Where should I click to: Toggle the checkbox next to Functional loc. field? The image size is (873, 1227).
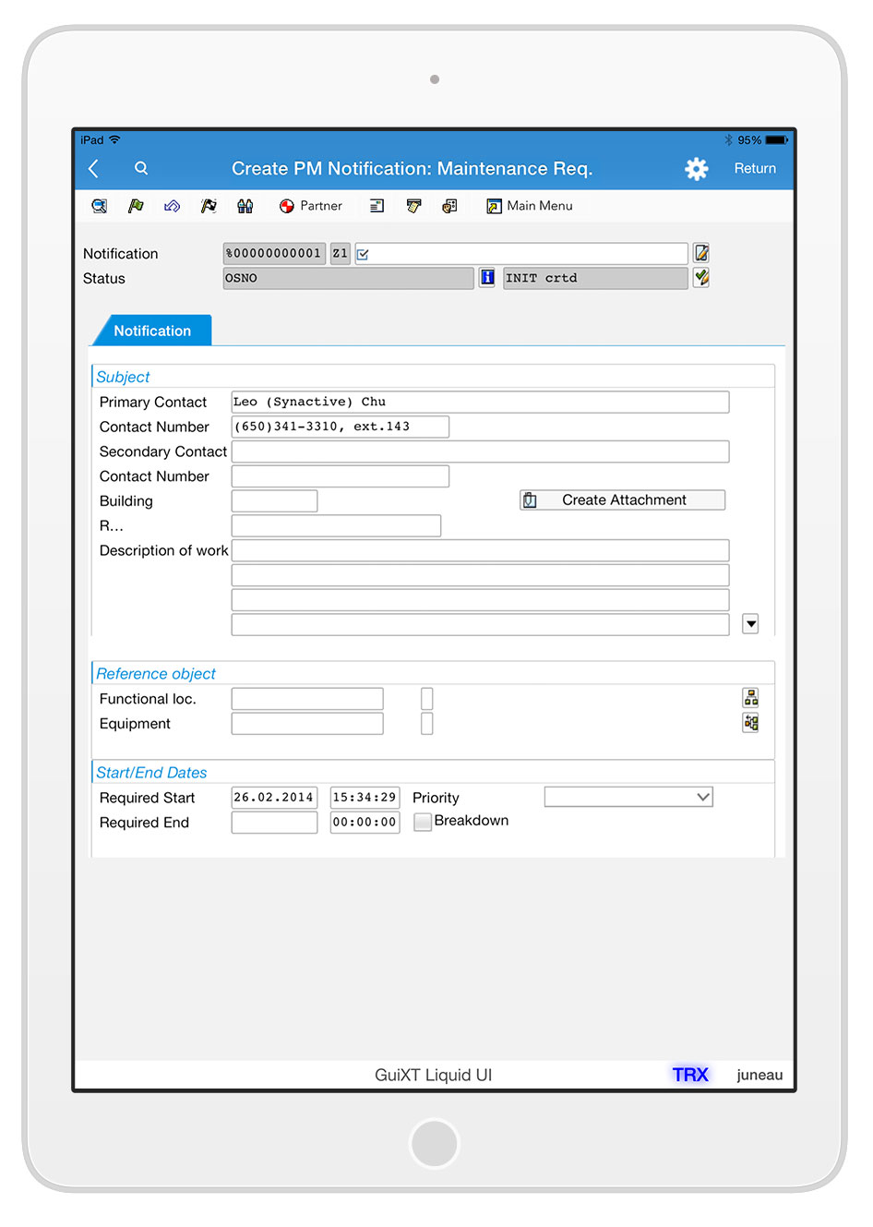coord(426,699)
